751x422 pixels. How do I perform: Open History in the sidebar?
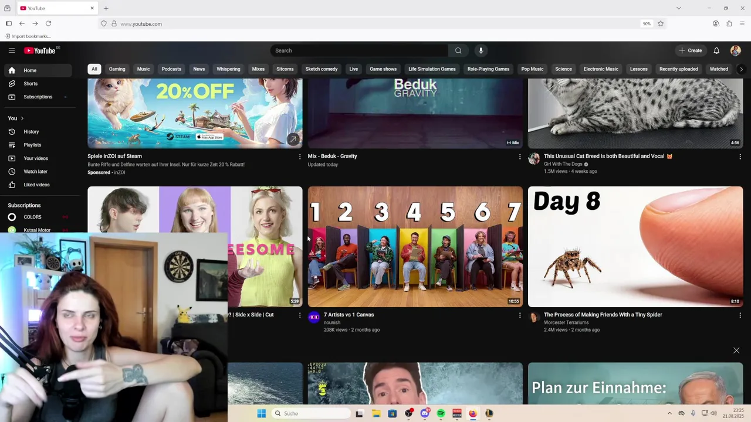click(x=39, y=132)
